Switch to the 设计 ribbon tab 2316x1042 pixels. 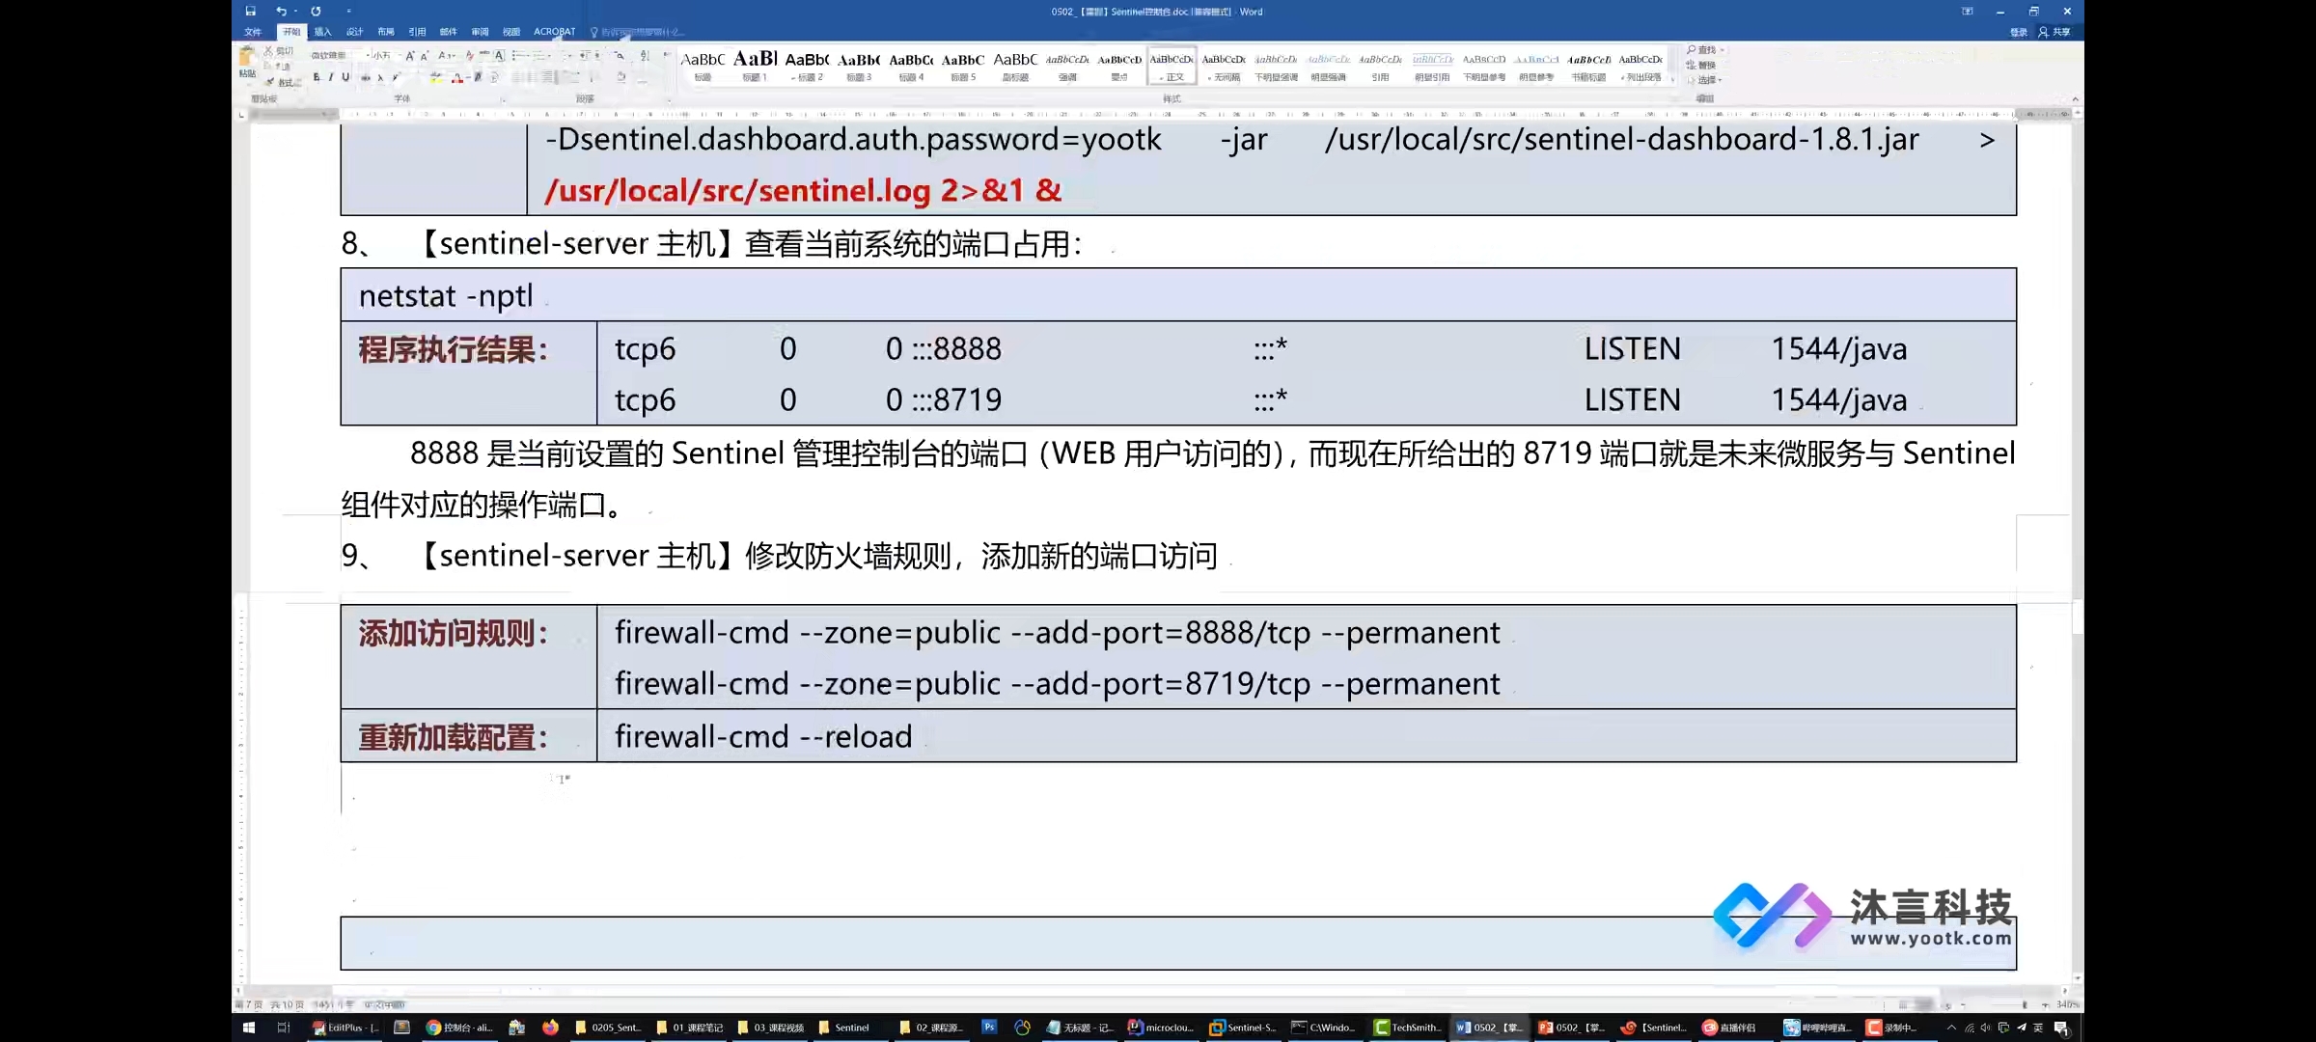pyautogui.click(x=354, y=32)
